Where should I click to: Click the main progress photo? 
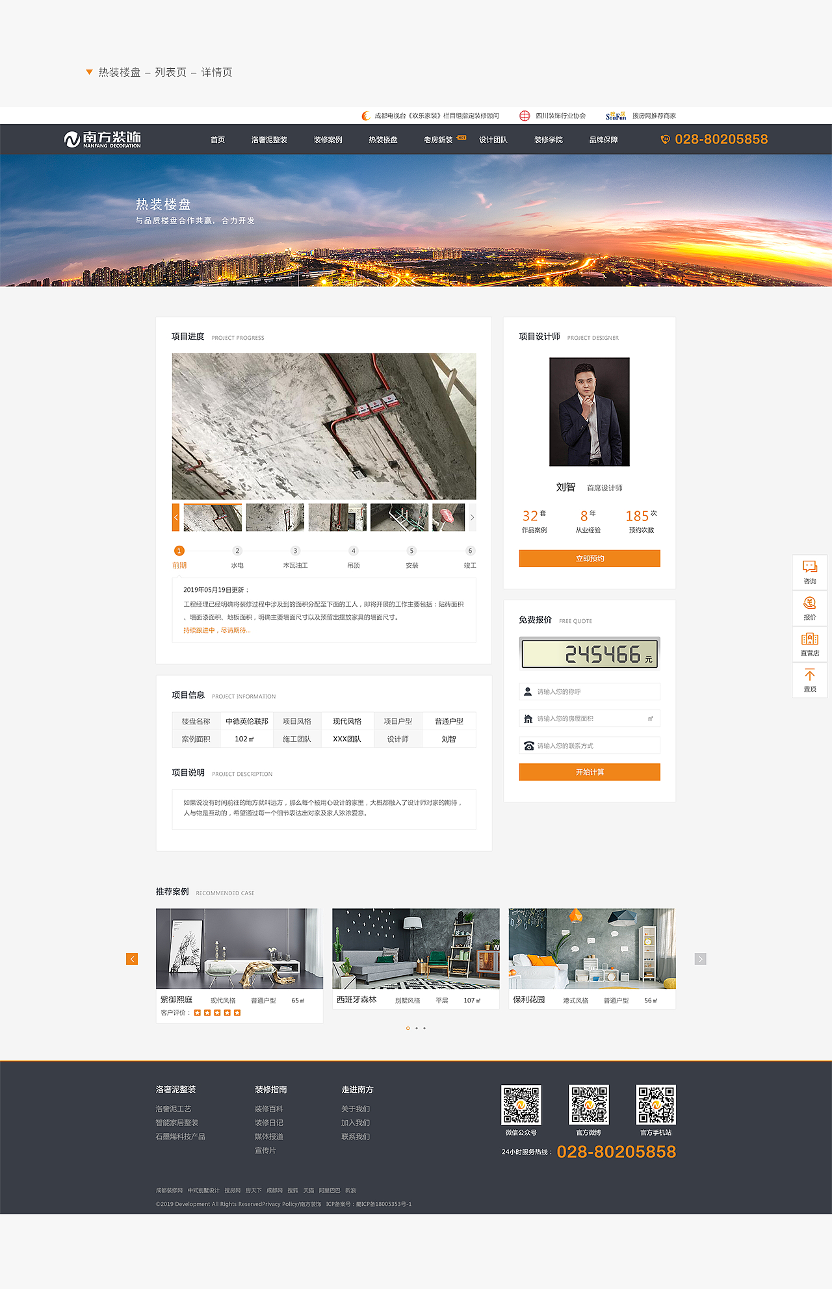[x=324, y=426]
